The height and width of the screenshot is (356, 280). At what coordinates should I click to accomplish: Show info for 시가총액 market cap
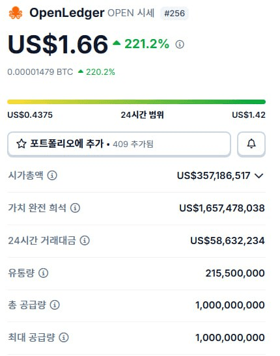click(52, 175)
